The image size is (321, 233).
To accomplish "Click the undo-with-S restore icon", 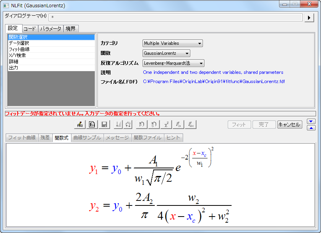I will pyautogui.click(x=154, y=124).
